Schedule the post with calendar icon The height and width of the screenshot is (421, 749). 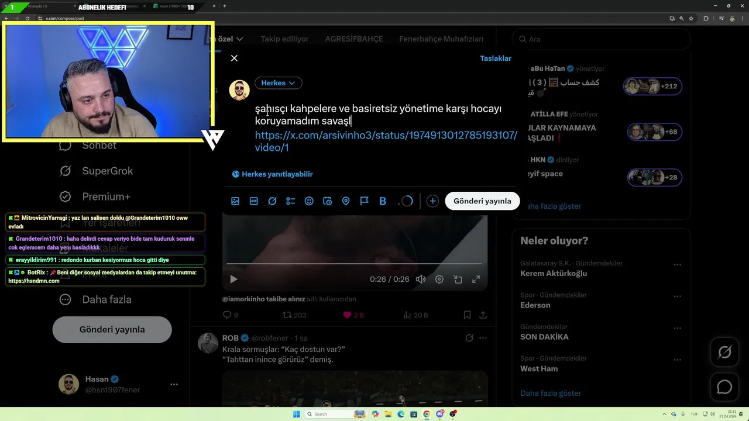(x=328, y=201)
